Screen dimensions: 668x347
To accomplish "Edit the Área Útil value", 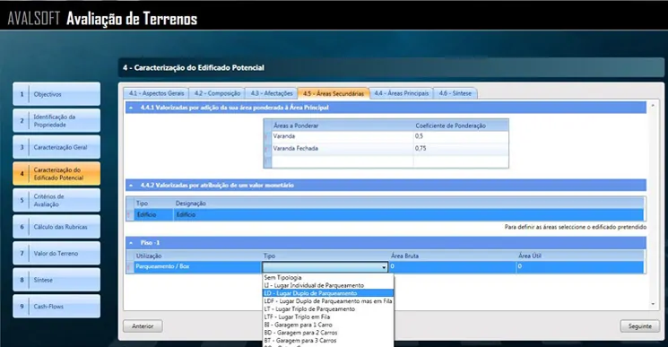I will tap(580, 266).
